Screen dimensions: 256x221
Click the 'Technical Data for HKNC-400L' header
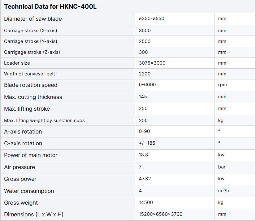(50, 6)
